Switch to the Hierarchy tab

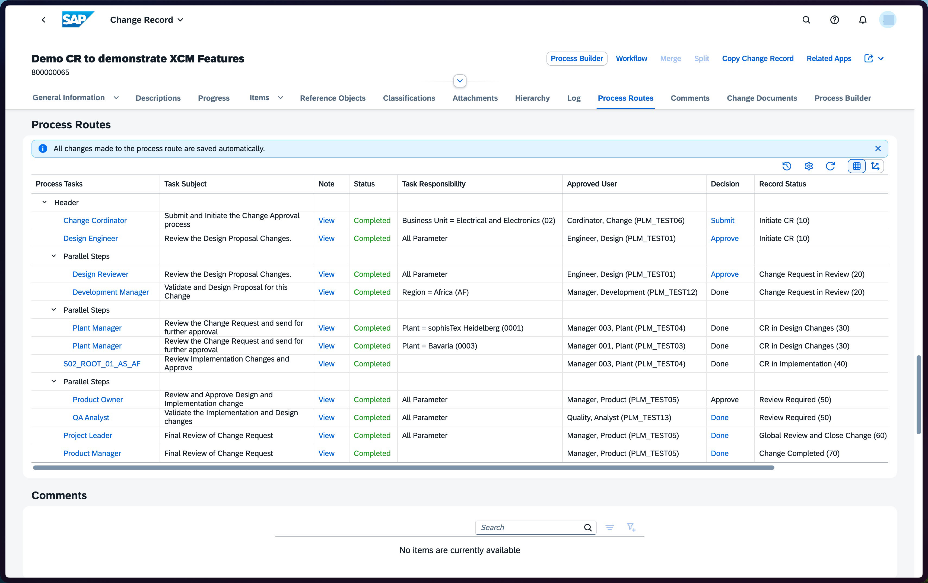click(532, 98)
